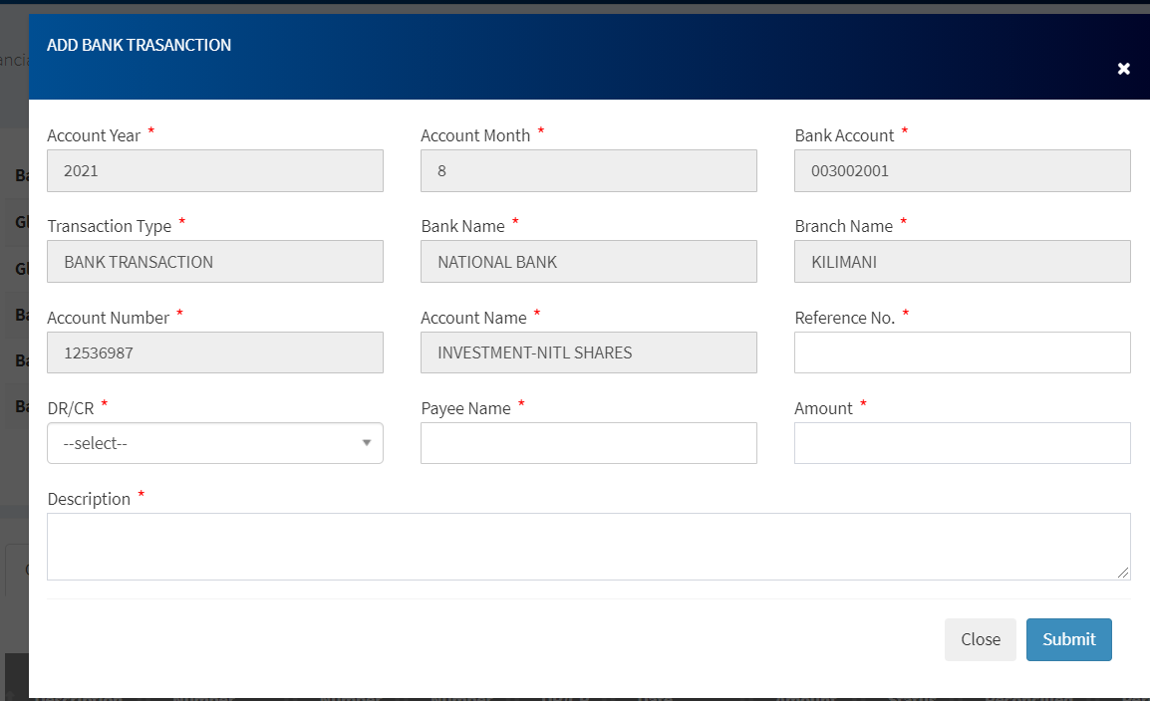Click the Account Number field 12536987

pyautogui.click(x=214, y=352)
